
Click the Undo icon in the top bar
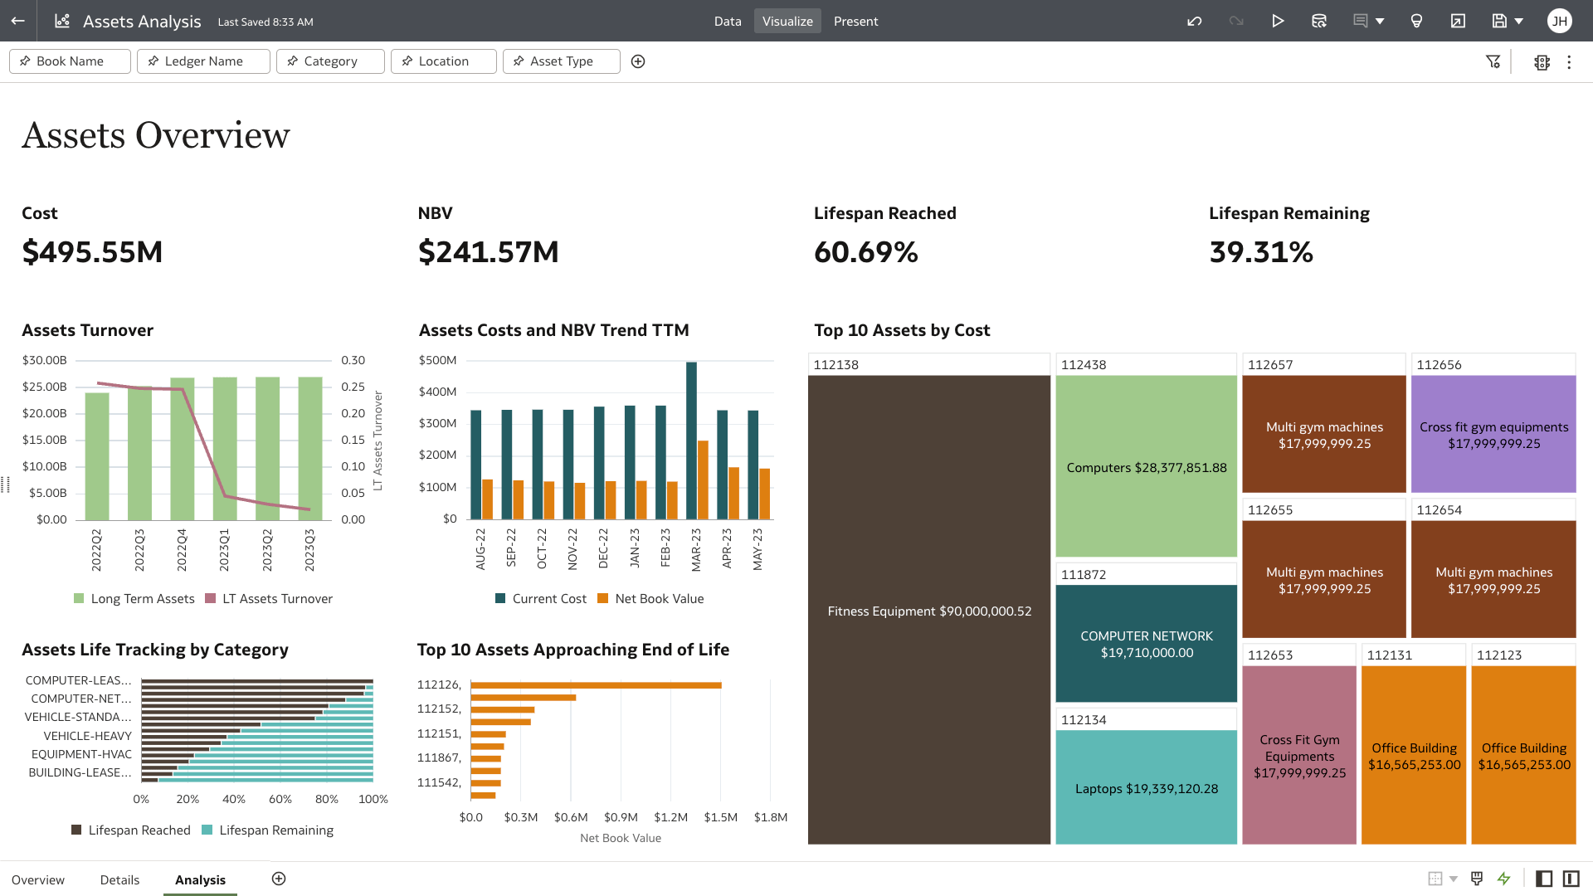pos(1195,22)
